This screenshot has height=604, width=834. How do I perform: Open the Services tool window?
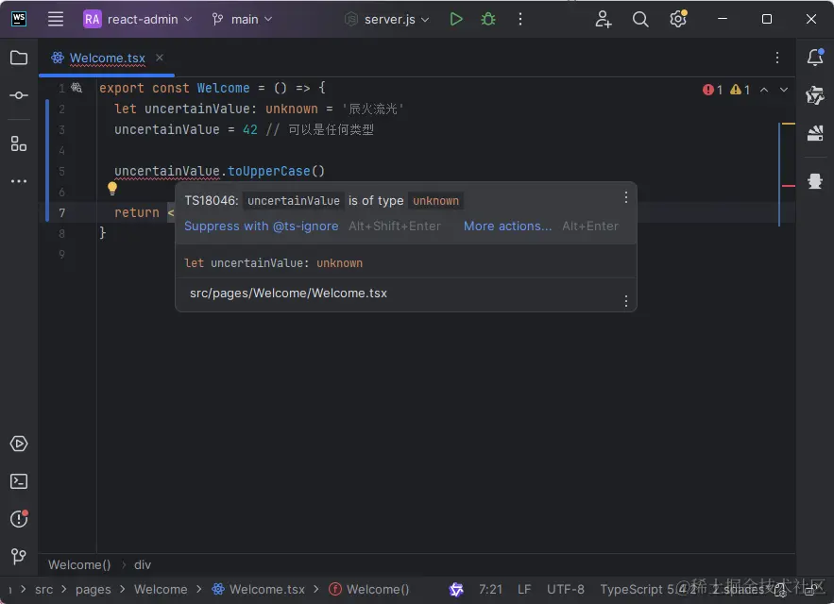click(19, 444)
